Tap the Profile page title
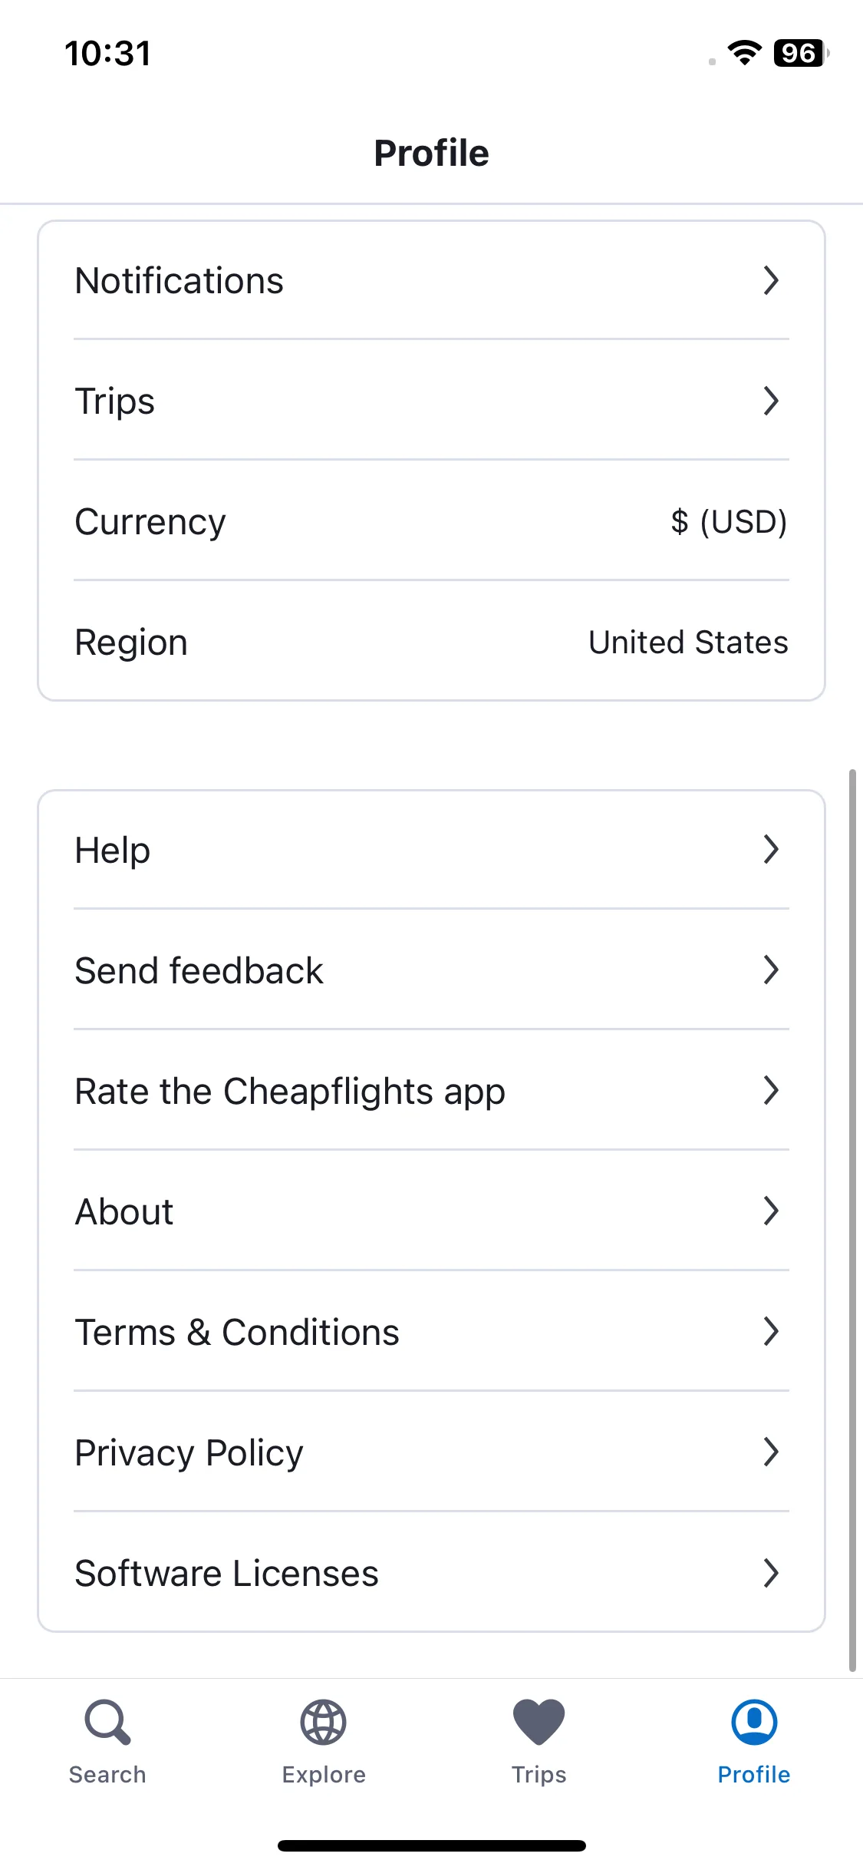 click(431, 153)
